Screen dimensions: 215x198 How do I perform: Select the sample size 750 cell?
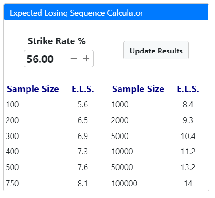[x=12, y=184]
